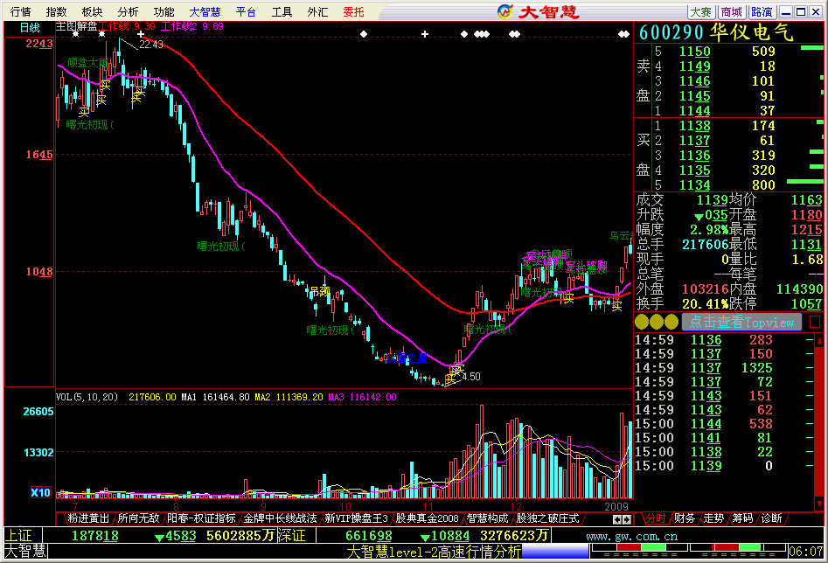Click the yellow 吊颈 pattern label
Screen dimensions: 828x563
[x=321, y=291]
